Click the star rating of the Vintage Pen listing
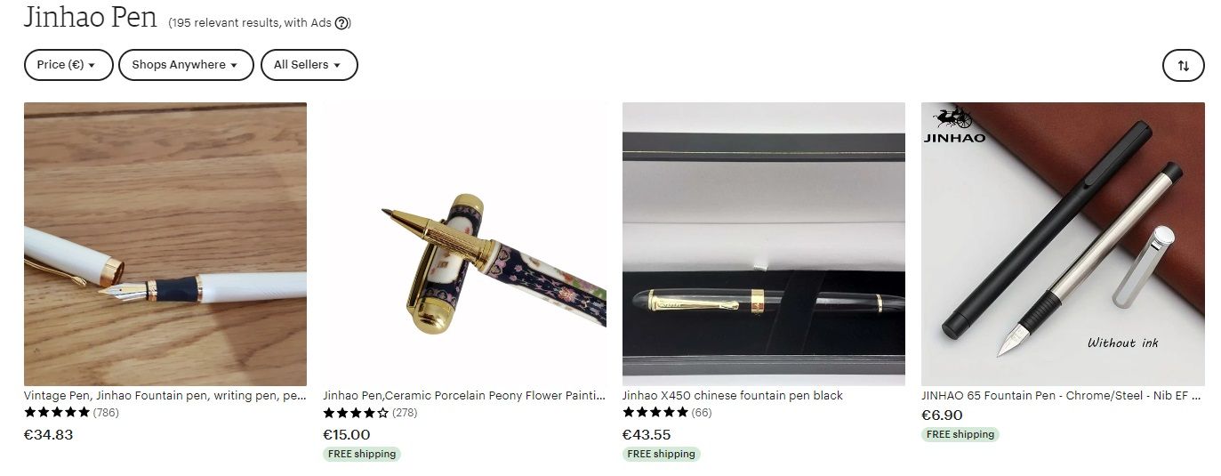 coord(57,412)
